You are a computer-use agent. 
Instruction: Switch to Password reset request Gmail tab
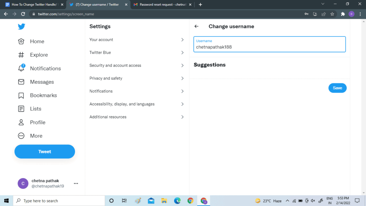[x=163, y=4]
